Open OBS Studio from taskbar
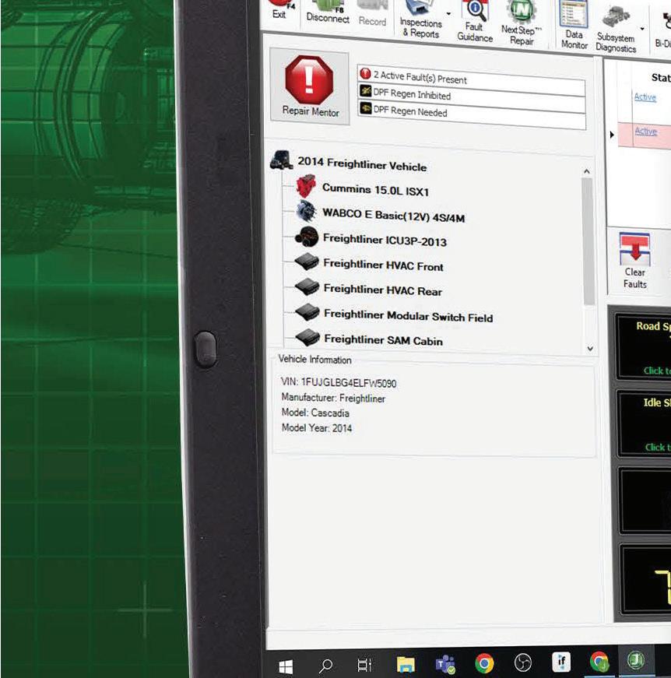This screenshot has height=678, width=671. [522, 662]
